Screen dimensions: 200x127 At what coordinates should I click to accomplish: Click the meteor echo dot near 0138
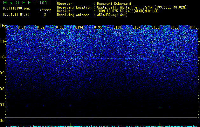coord(160,107)
